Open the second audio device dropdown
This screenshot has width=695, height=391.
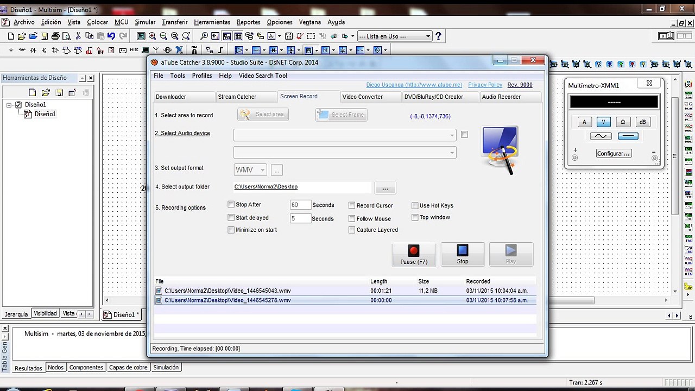coord(345,153)
